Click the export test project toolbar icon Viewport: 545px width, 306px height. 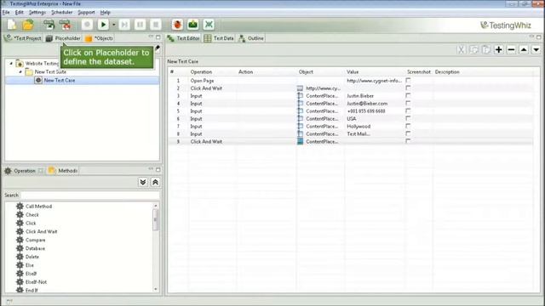click(x=65, y=25)
